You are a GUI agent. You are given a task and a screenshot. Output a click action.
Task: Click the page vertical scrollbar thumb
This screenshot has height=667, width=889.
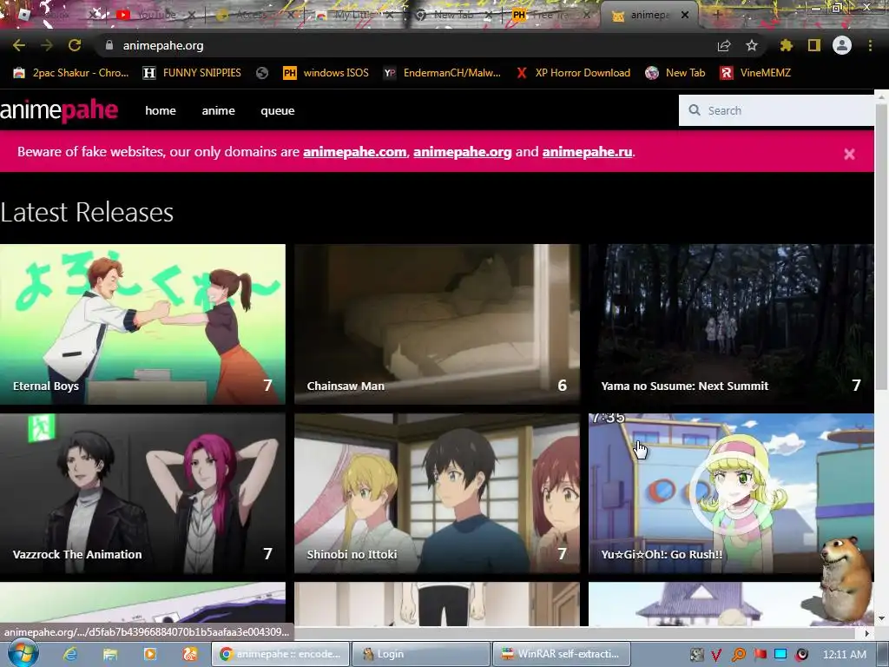tap(881, 247)
